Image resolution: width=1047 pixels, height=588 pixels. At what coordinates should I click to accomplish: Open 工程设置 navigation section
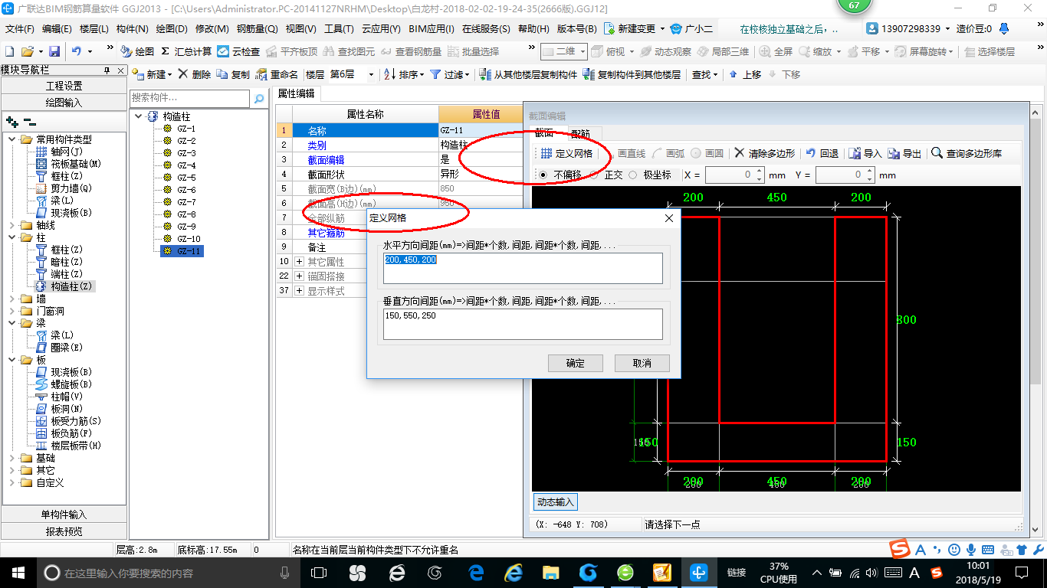[x=64, y=86]
